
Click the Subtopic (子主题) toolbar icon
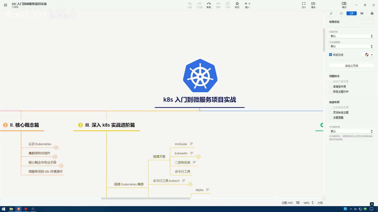click(199, 5)
